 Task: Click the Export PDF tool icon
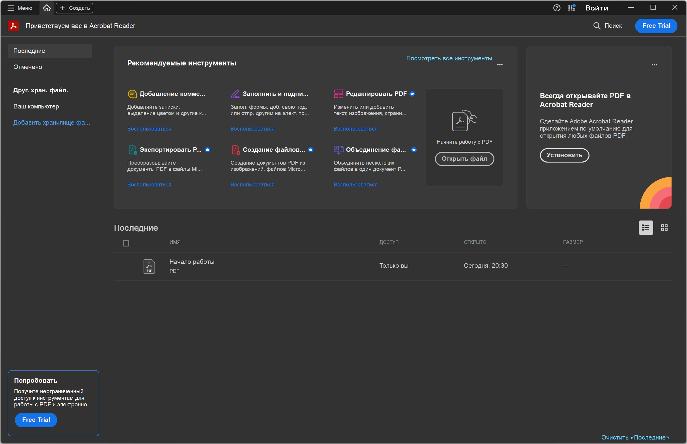(132, 150)
